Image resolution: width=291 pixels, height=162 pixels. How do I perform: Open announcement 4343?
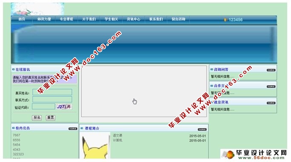pyautogui.click(x=17, y=149)
